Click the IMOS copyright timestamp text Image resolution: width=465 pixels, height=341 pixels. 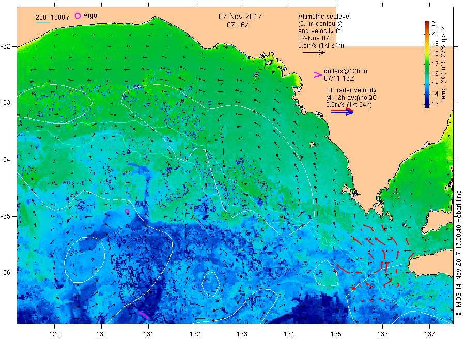pos(459,254)
